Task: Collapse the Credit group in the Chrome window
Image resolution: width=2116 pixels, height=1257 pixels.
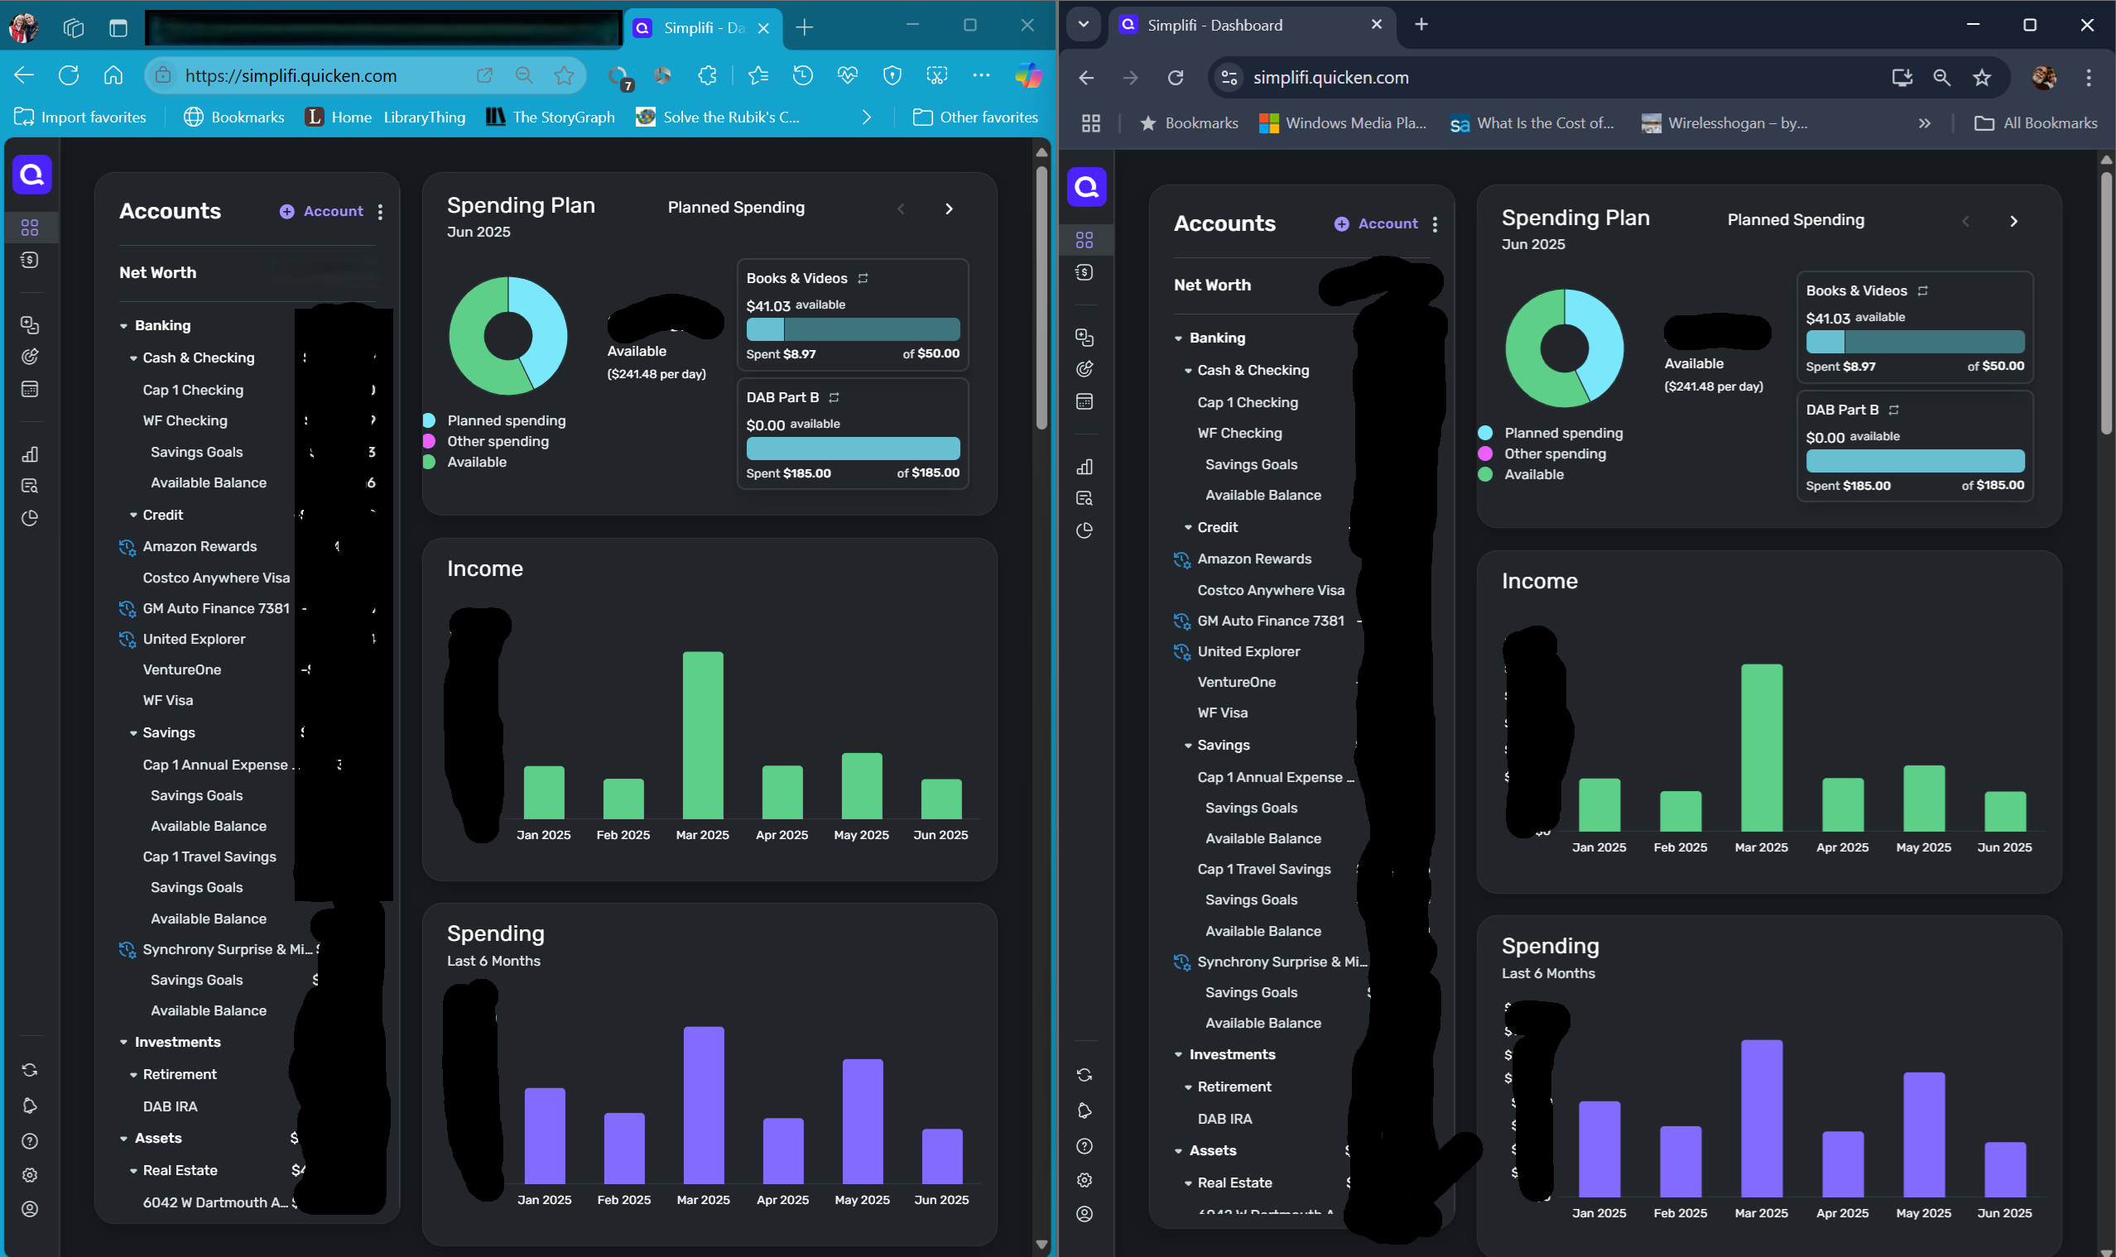Action: [x=1188, y=528]
